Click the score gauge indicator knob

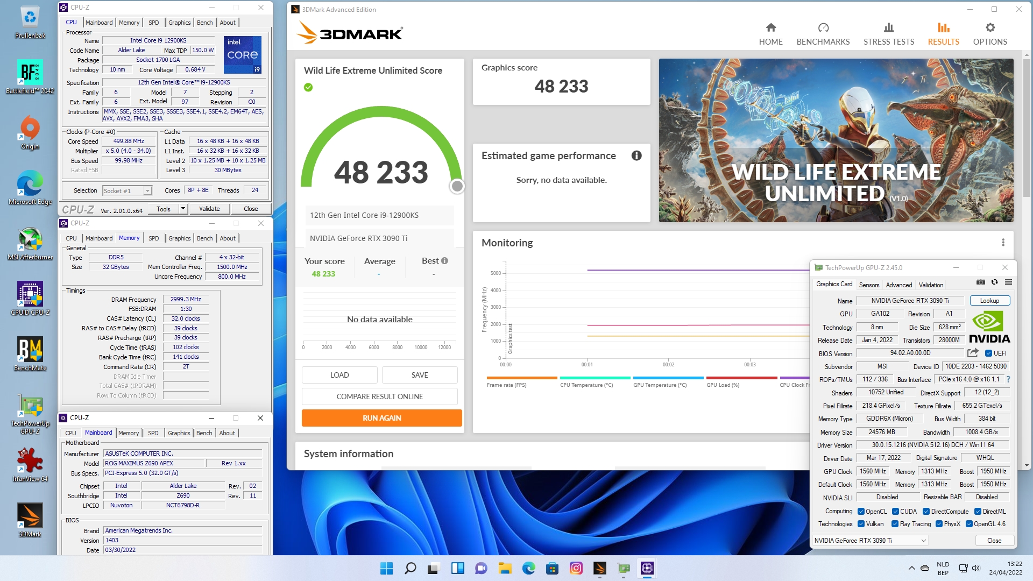(457, 186)
